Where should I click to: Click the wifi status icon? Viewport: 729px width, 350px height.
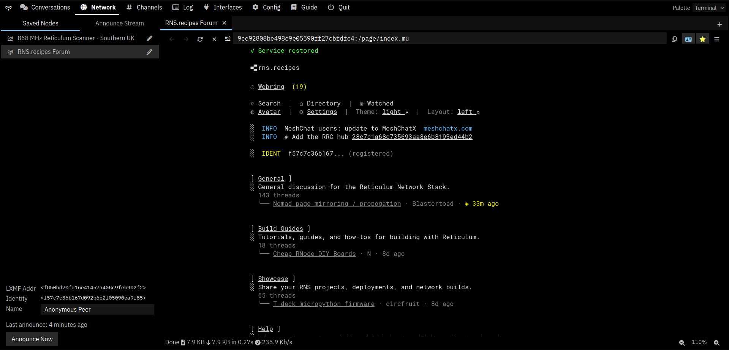[8, 8]
